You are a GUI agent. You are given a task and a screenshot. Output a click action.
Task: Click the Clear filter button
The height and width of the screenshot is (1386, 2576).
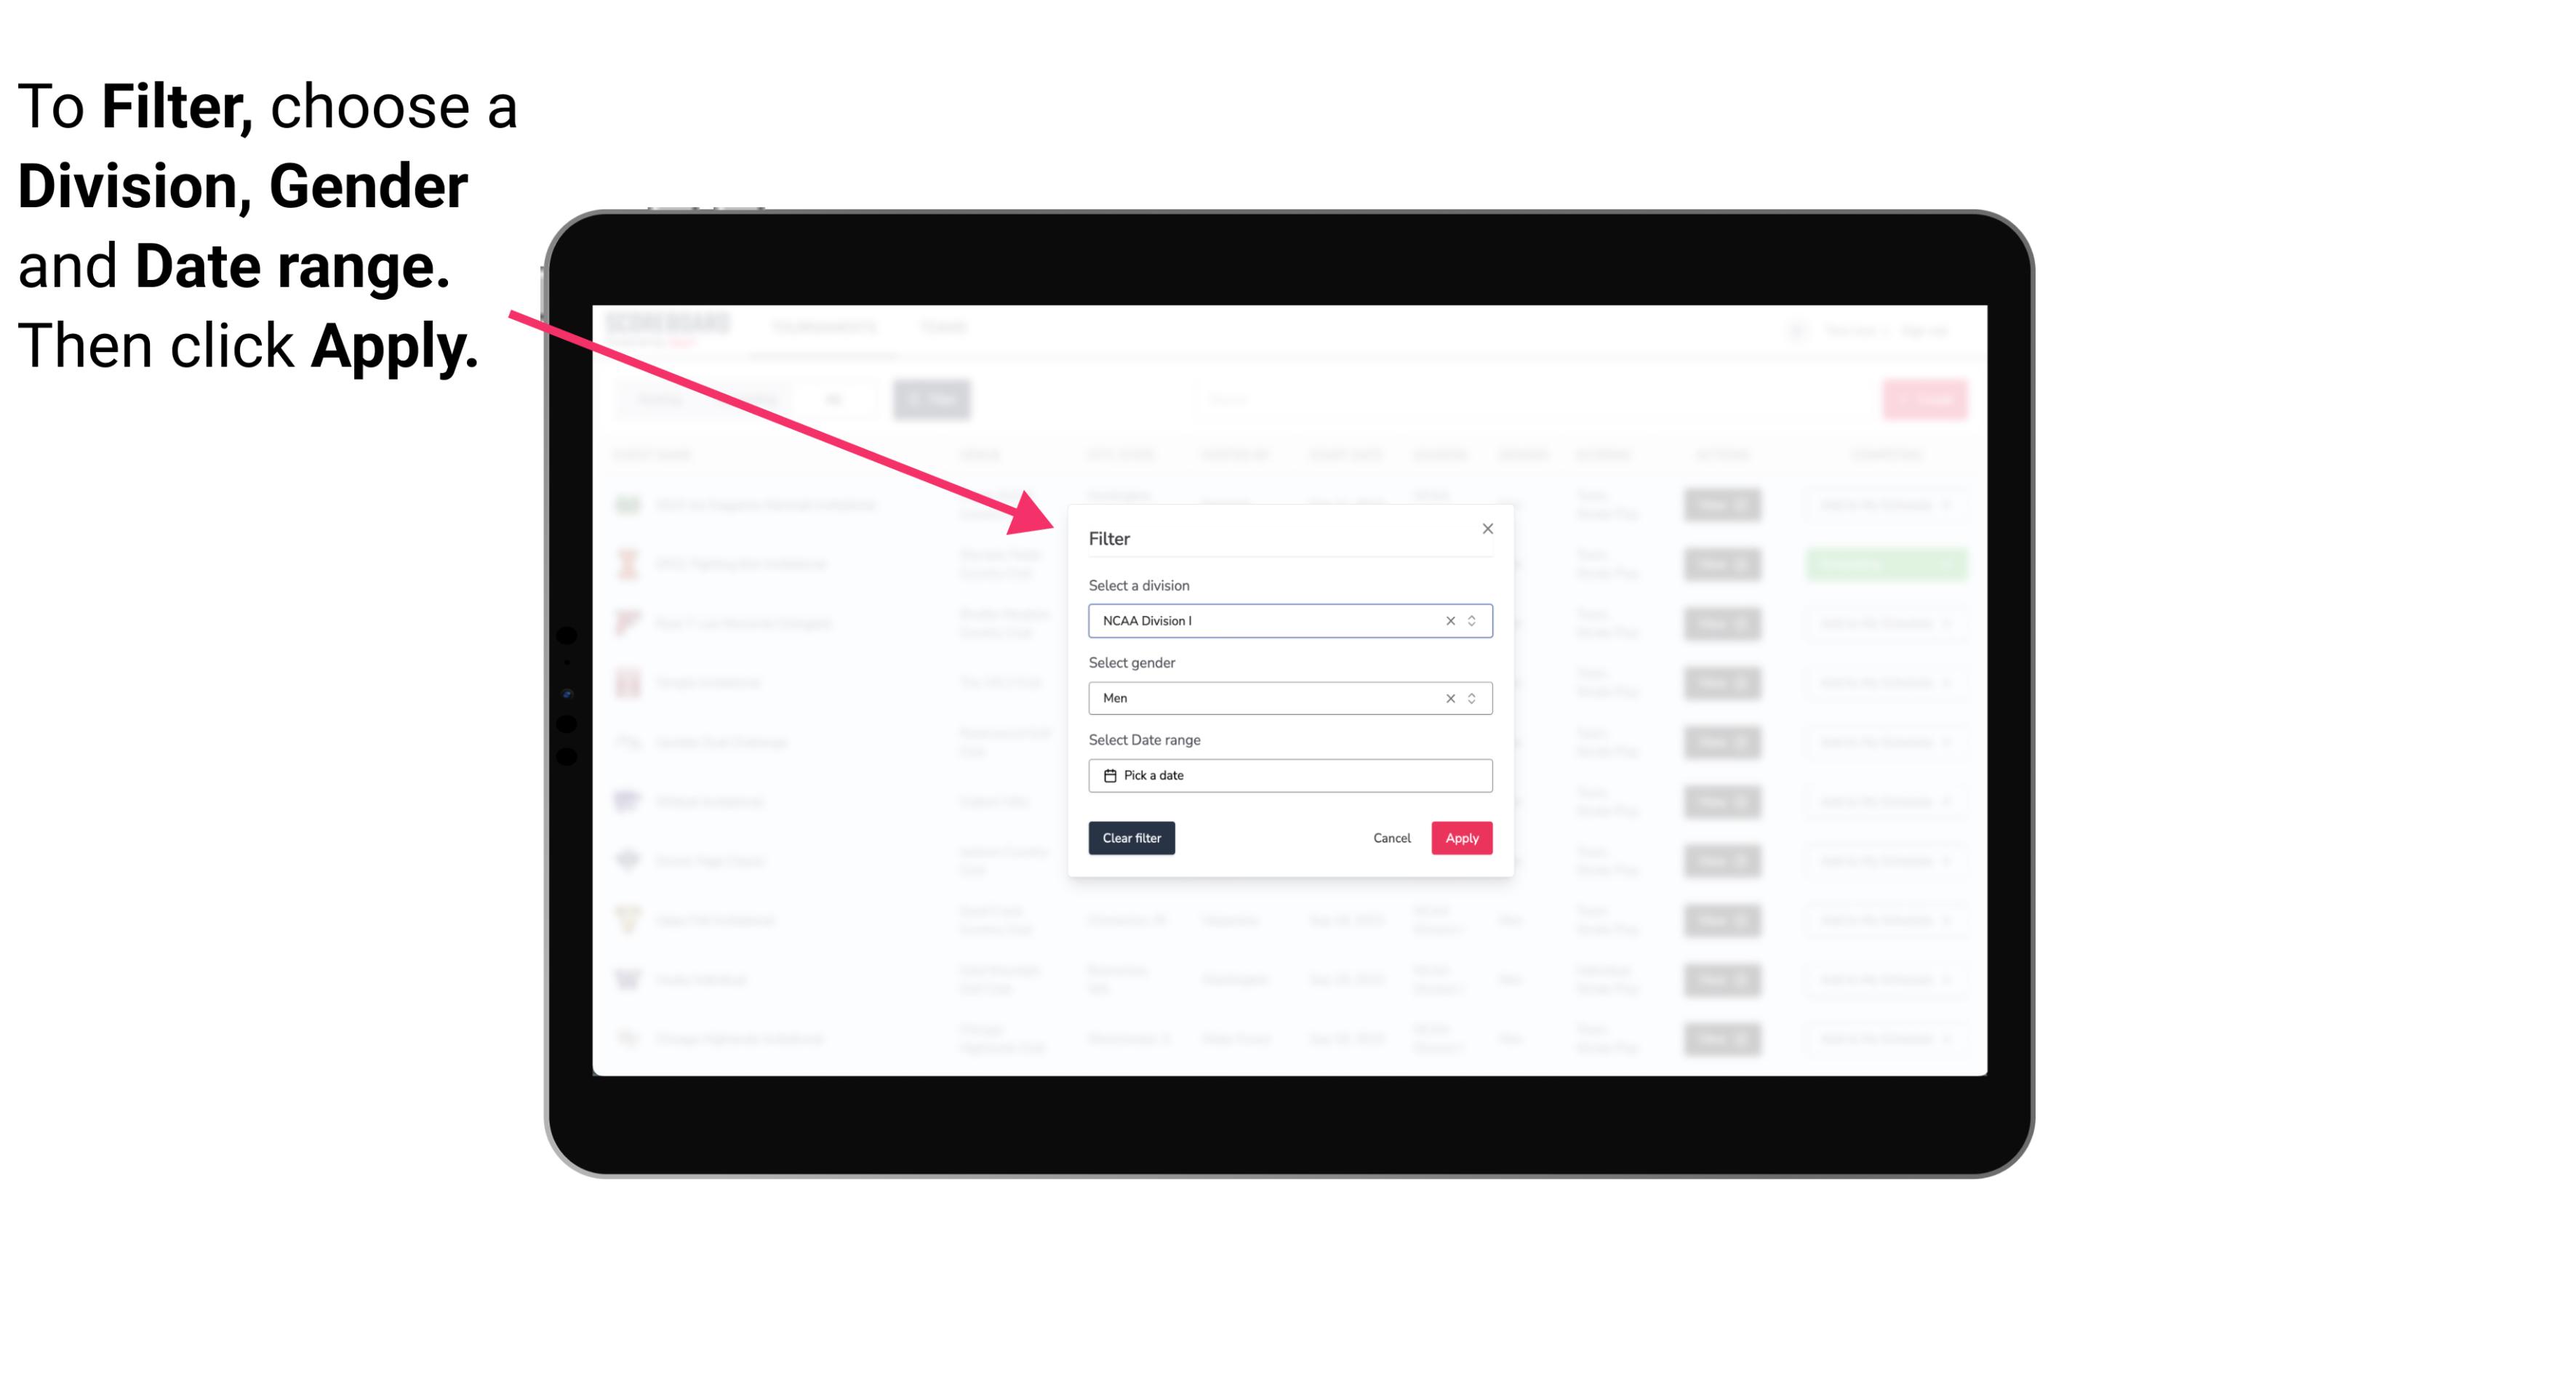click(x=1130, y=838)
